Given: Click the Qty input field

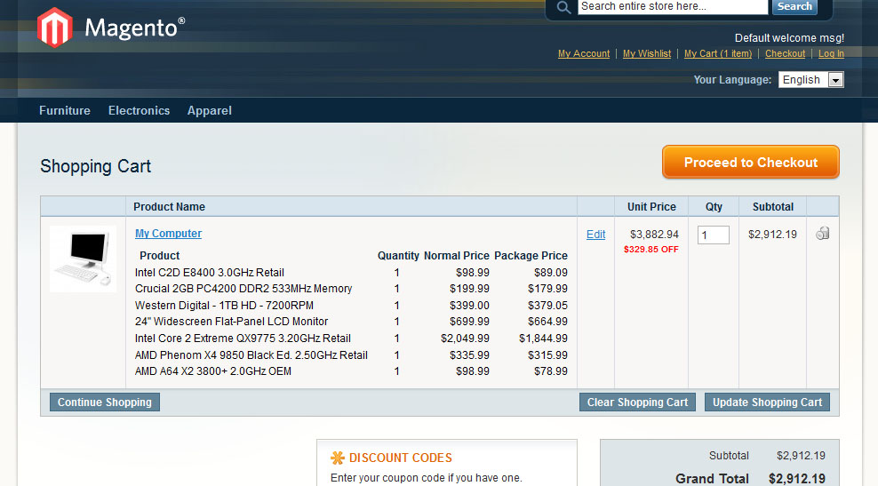Looking at the screenshot, I should [x=714, y=235].
